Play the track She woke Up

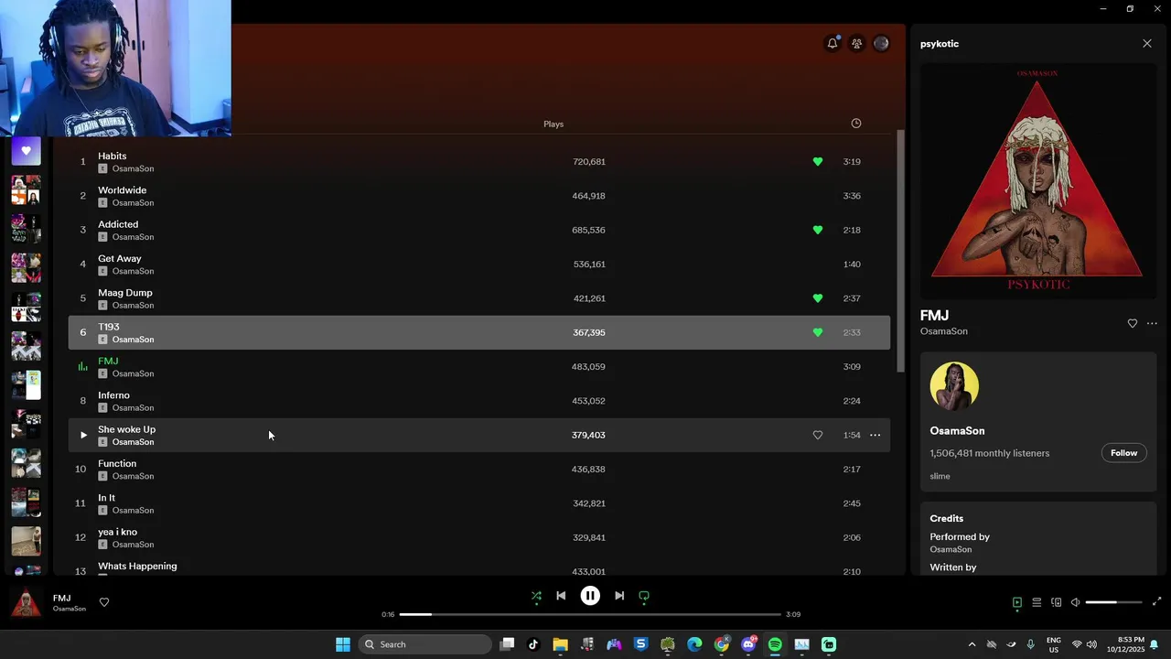pos(83,435)
